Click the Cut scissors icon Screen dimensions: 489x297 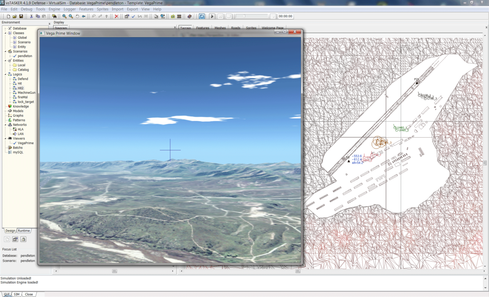(31, 16)
